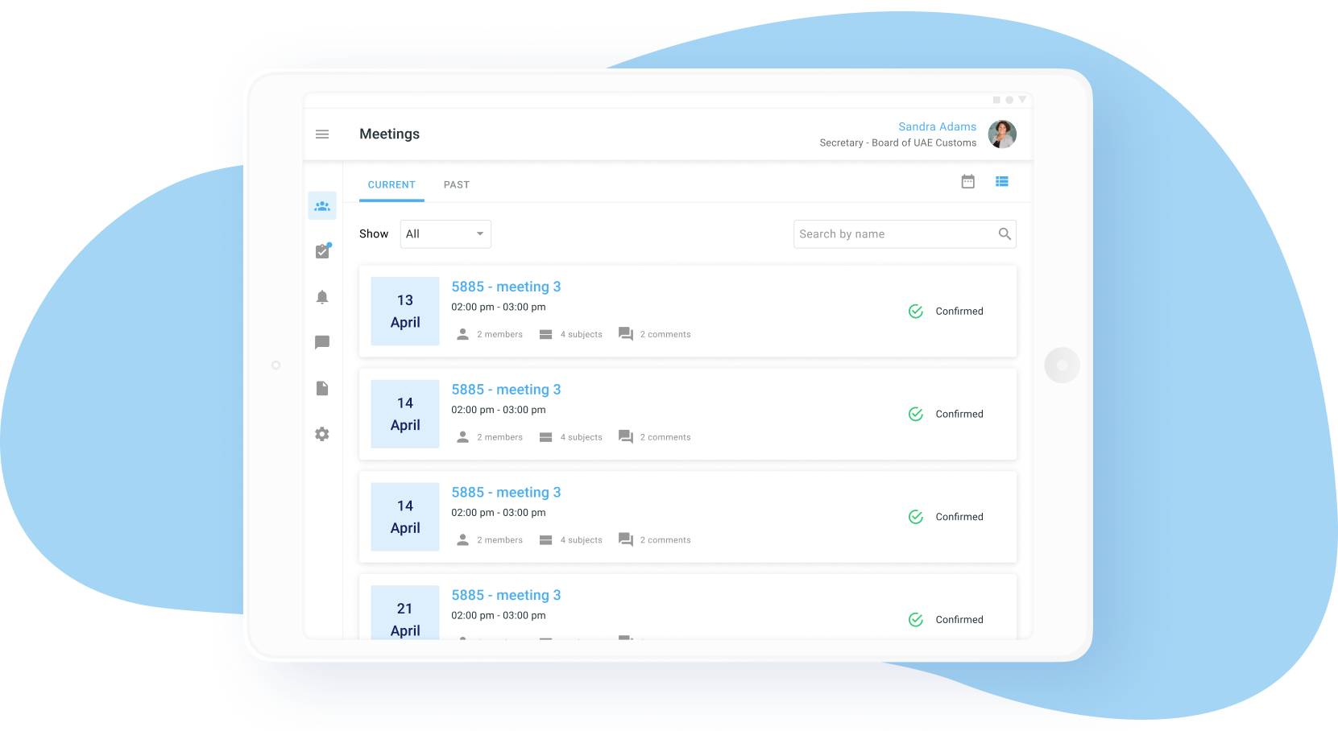Open the 13 April 5885 - meeting 3

tap(506, 287)
